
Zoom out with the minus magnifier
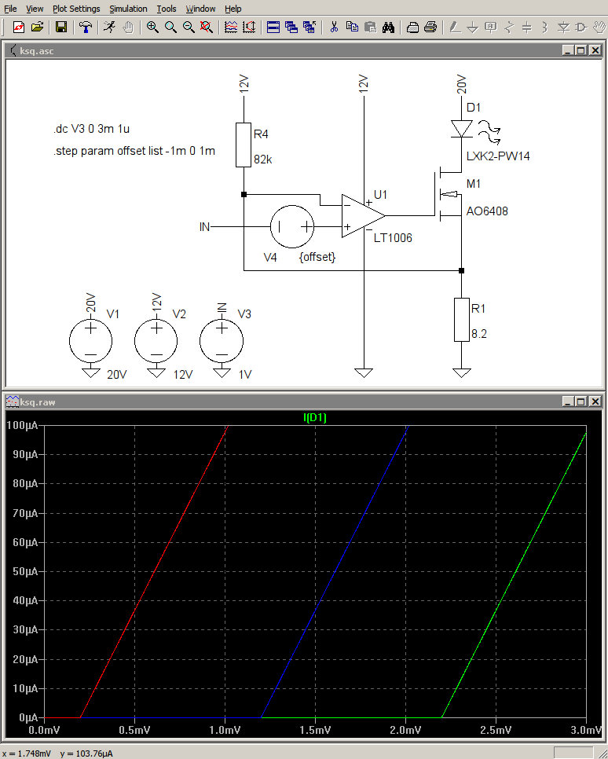(x=189, y=27)
